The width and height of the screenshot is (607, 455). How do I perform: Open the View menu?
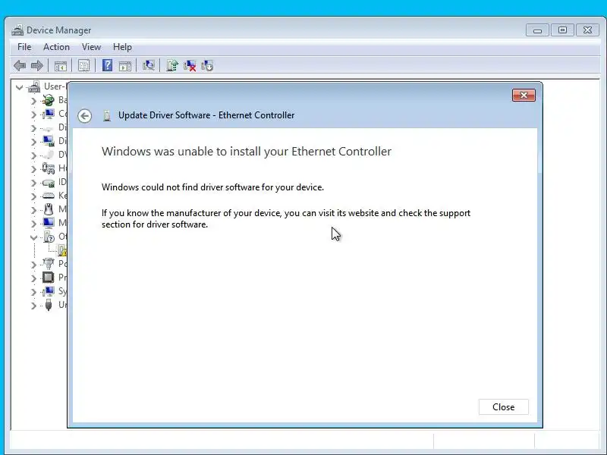(x=91, y=47)
